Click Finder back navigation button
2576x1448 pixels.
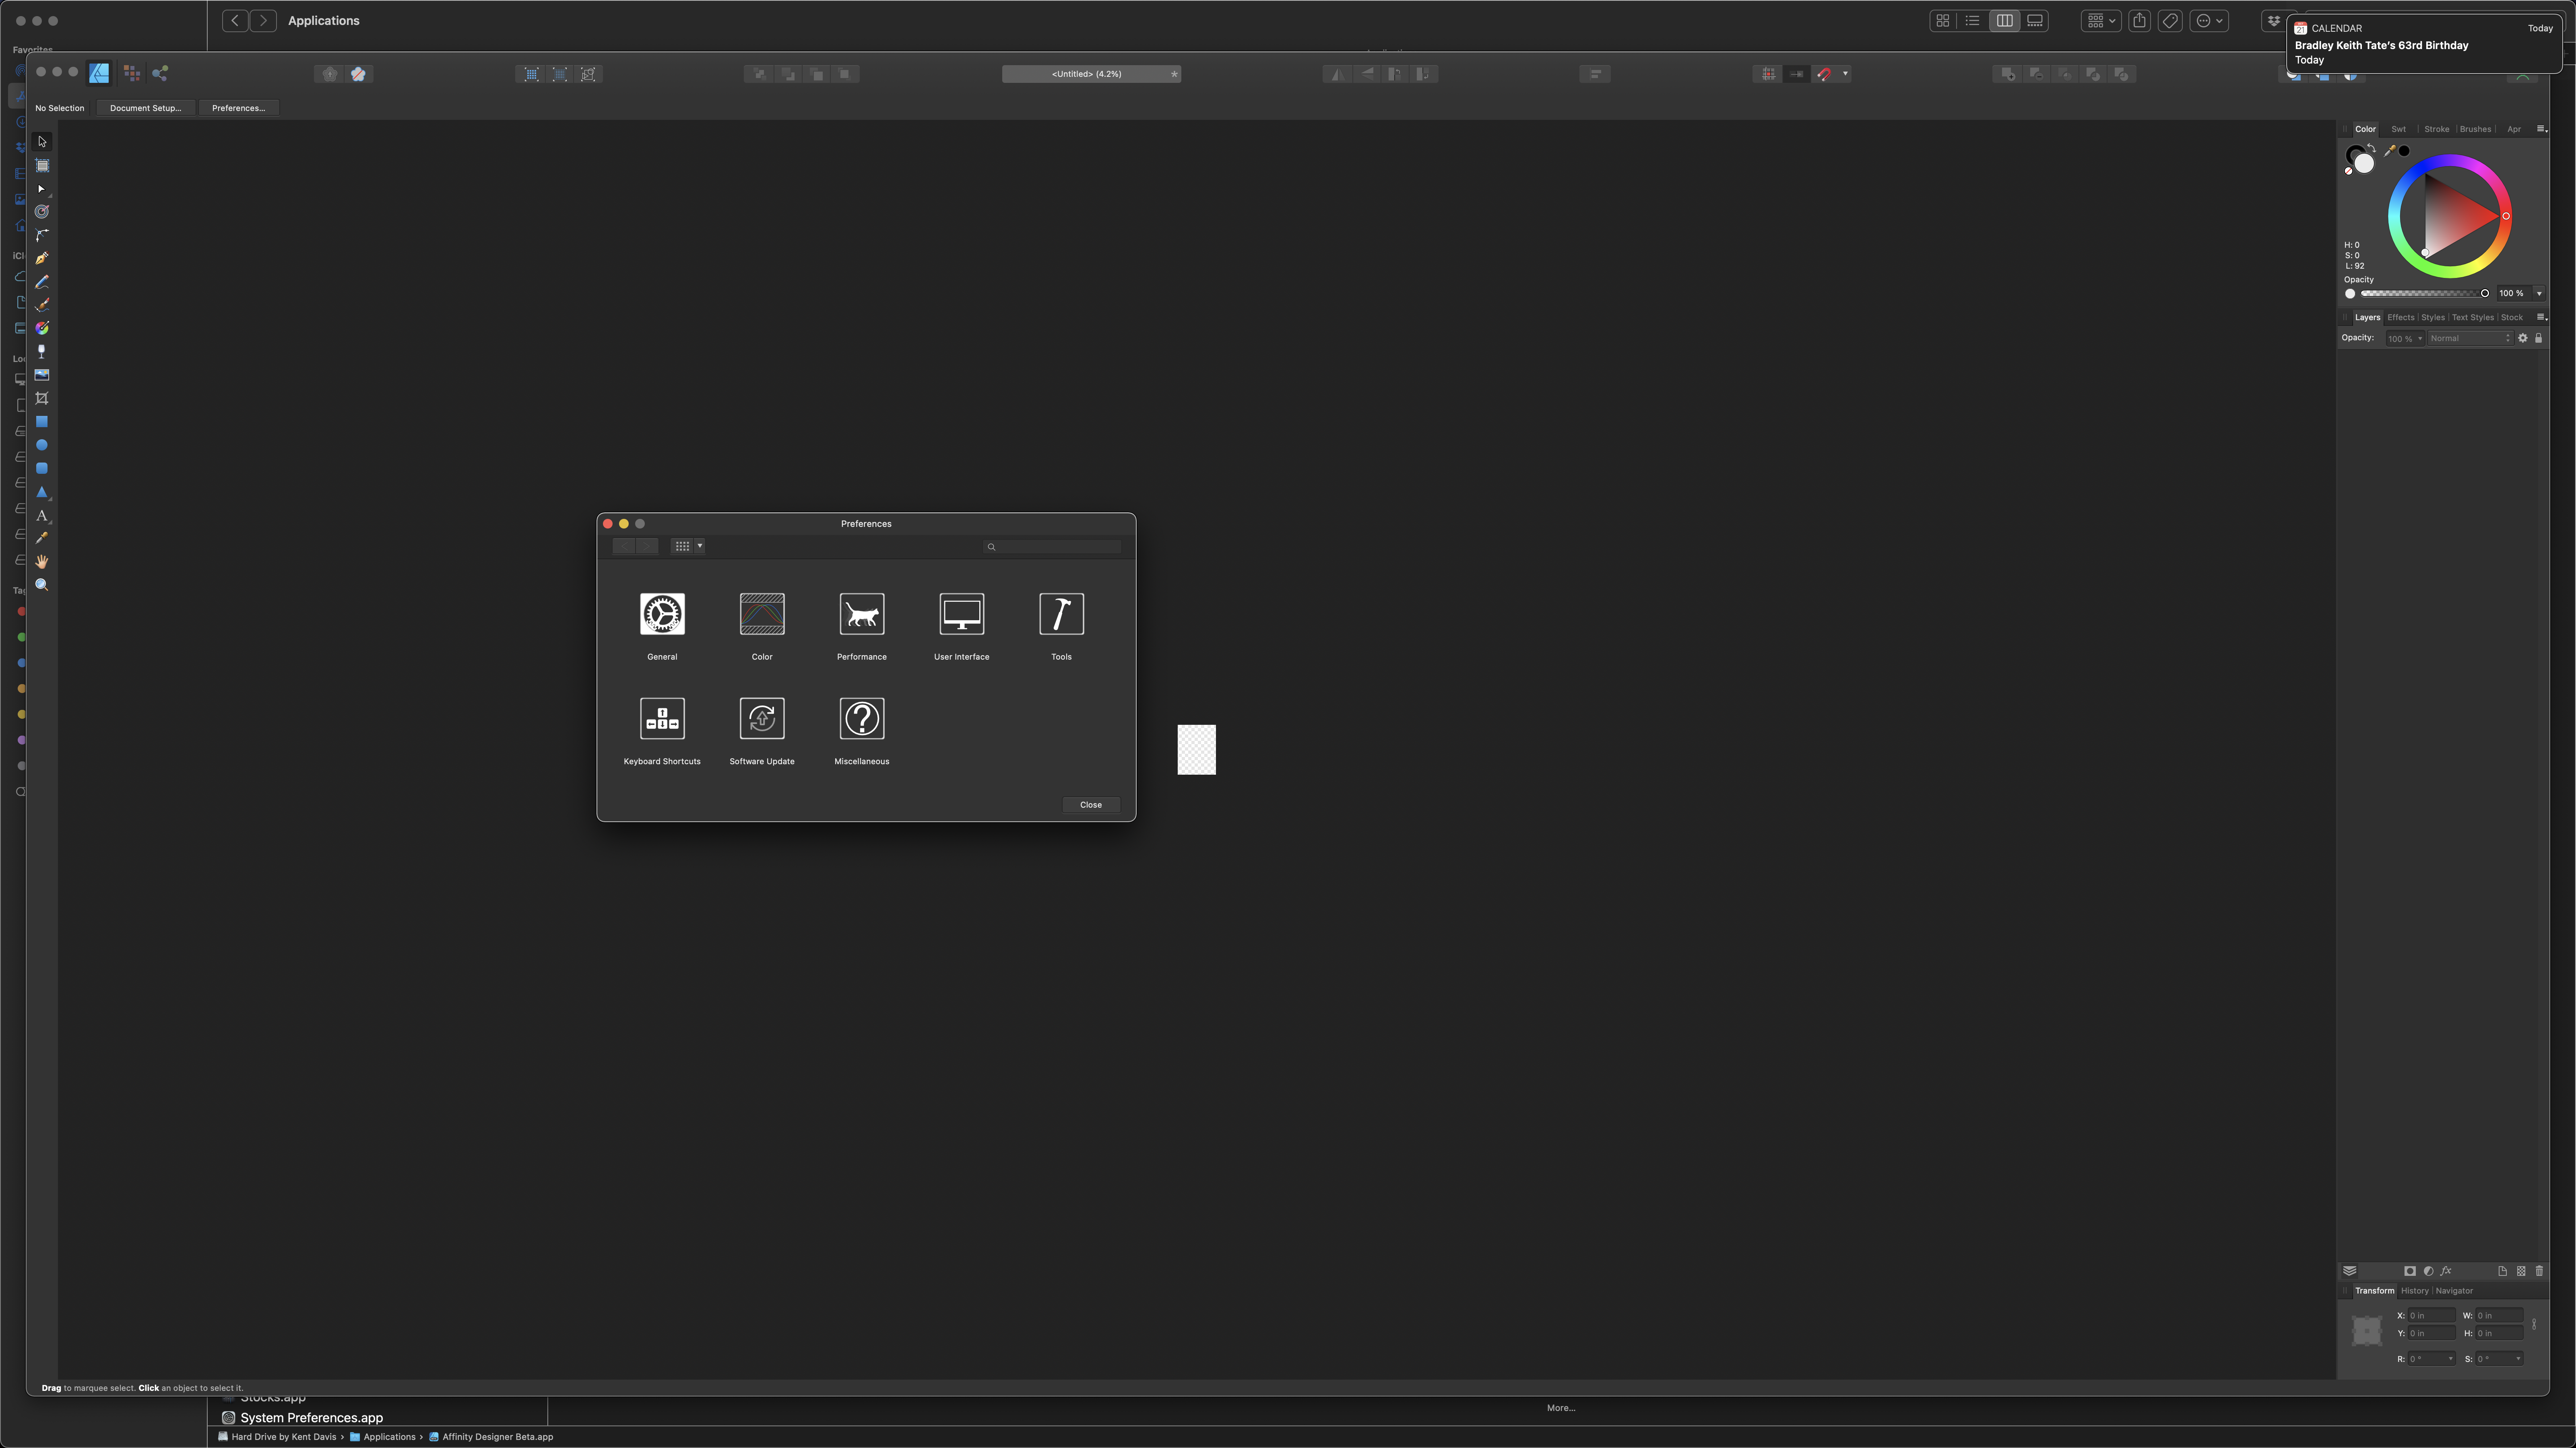[x=235, y=21]
